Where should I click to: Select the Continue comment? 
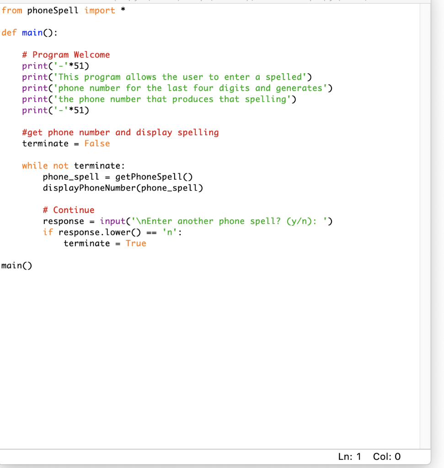[69, 210]
